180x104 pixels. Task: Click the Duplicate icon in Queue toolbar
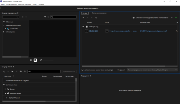(x=96, y=18)
